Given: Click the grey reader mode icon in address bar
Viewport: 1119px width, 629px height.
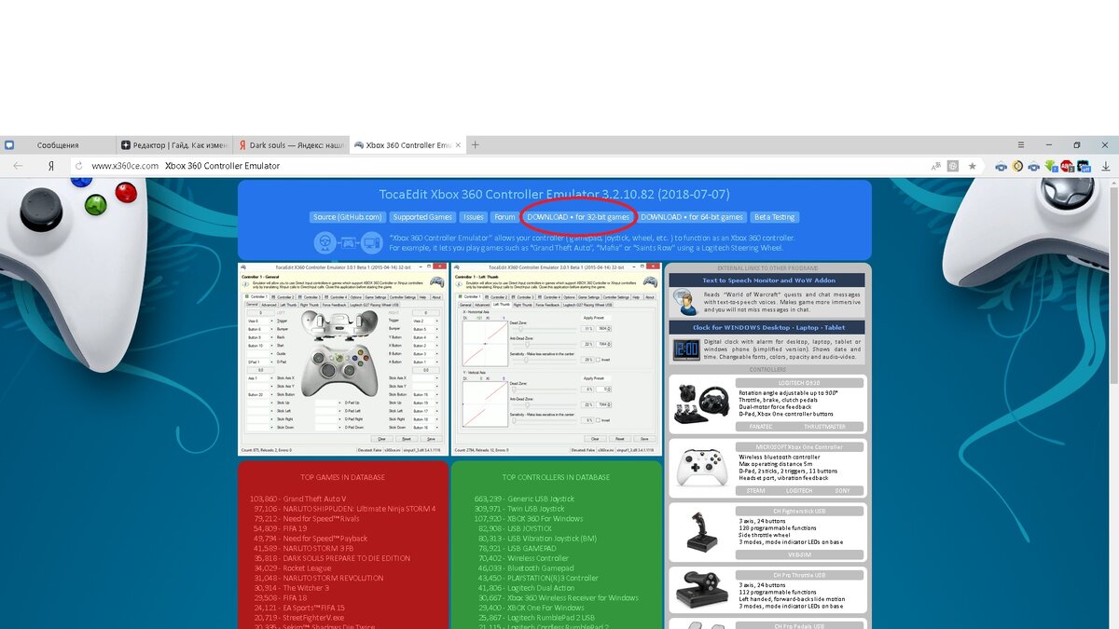Looking at the screenshot, I should (x=953, y=166).
